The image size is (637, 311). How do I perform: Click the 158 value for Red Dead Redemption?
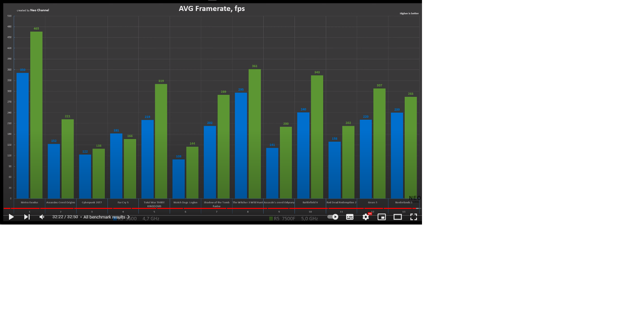tap(334, 139)
